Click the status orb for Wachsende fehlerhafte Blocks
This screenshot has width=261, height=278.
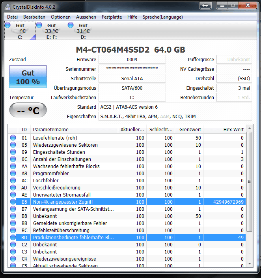point(13,166)
